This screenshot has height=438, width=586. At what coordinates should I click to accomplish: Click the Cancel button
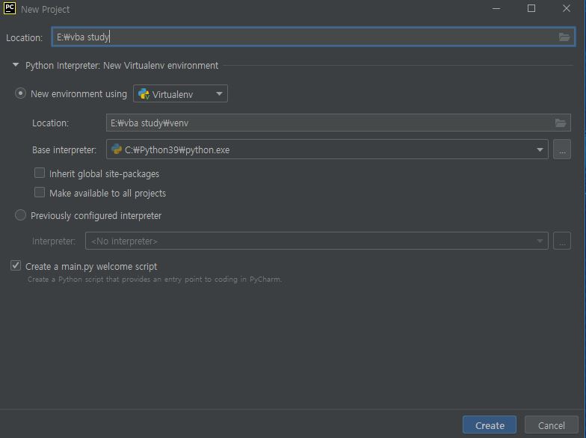[552, 425]
